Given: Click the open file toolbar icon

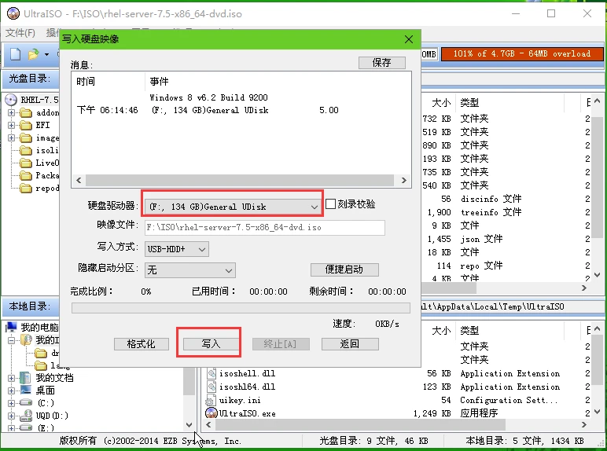Looking at the screenshot, I should 34,54.
